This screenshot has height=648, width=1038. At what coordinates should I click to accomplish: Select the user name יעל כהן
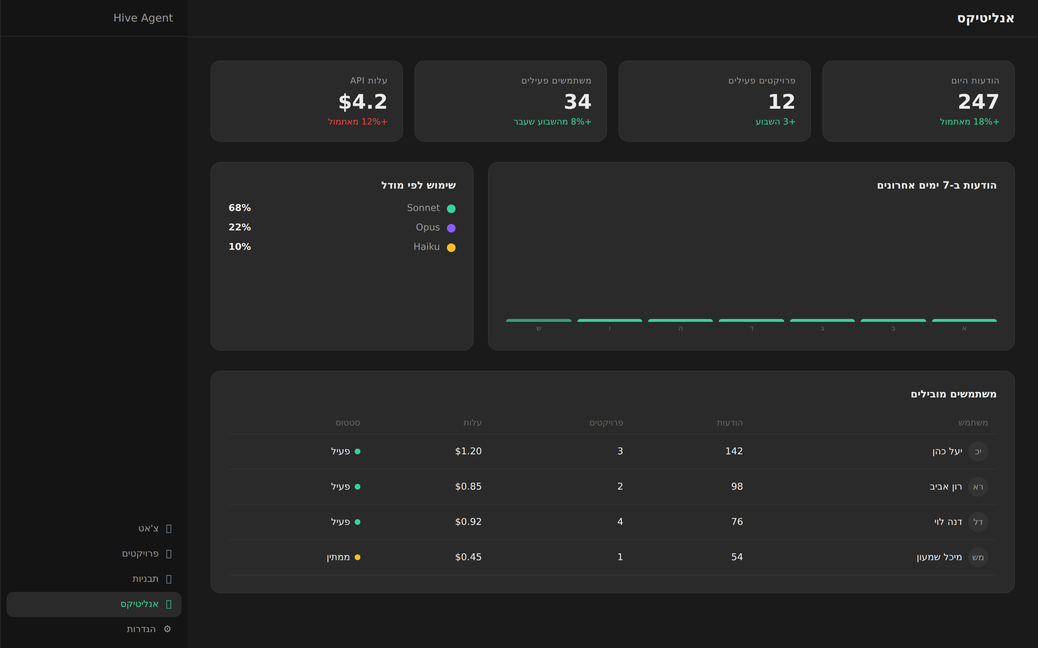[x=947, y=451]
